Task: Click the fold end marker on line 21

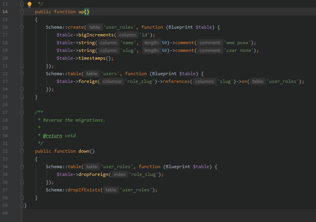Action: pyautogui.click(x=22, y=66)
